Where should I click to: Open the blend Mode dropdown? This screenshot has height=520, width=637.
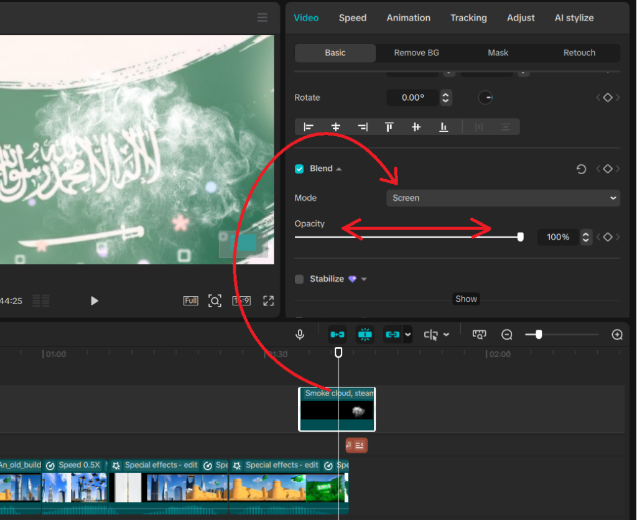tap(503, 198)
